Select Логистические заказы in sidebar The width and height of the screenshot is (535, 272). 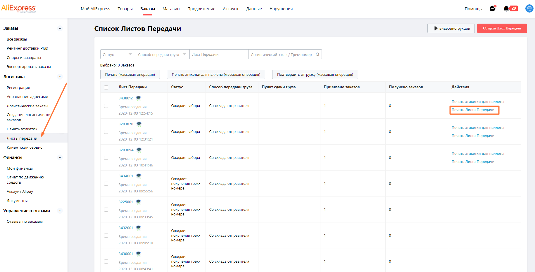click(27, 106)
